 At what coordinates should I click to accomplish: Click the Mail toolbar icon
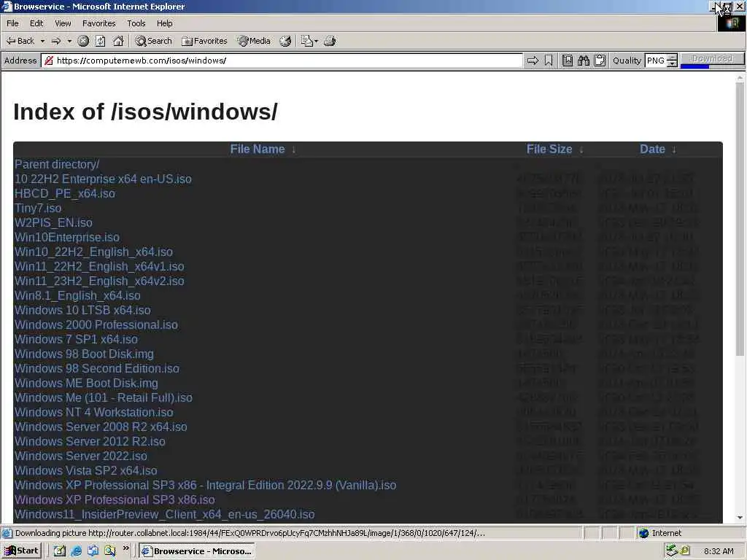309,41
